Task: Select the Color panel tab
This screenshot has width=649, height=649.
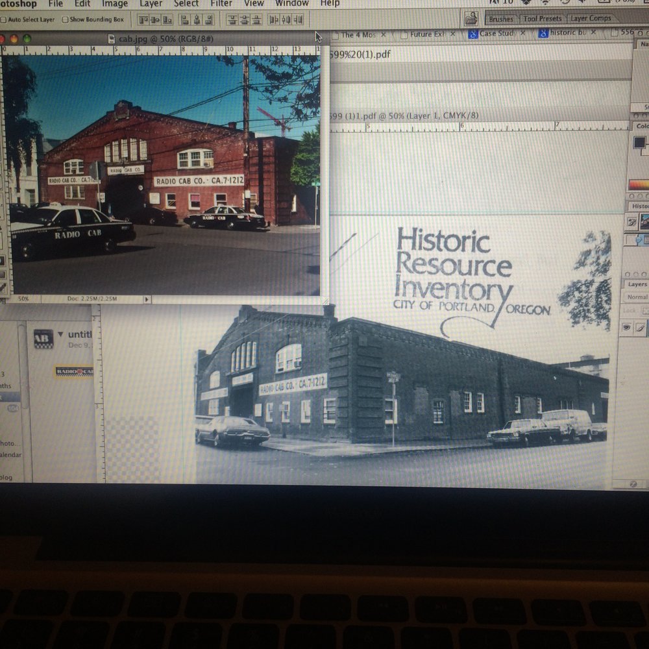Action: 642,126
